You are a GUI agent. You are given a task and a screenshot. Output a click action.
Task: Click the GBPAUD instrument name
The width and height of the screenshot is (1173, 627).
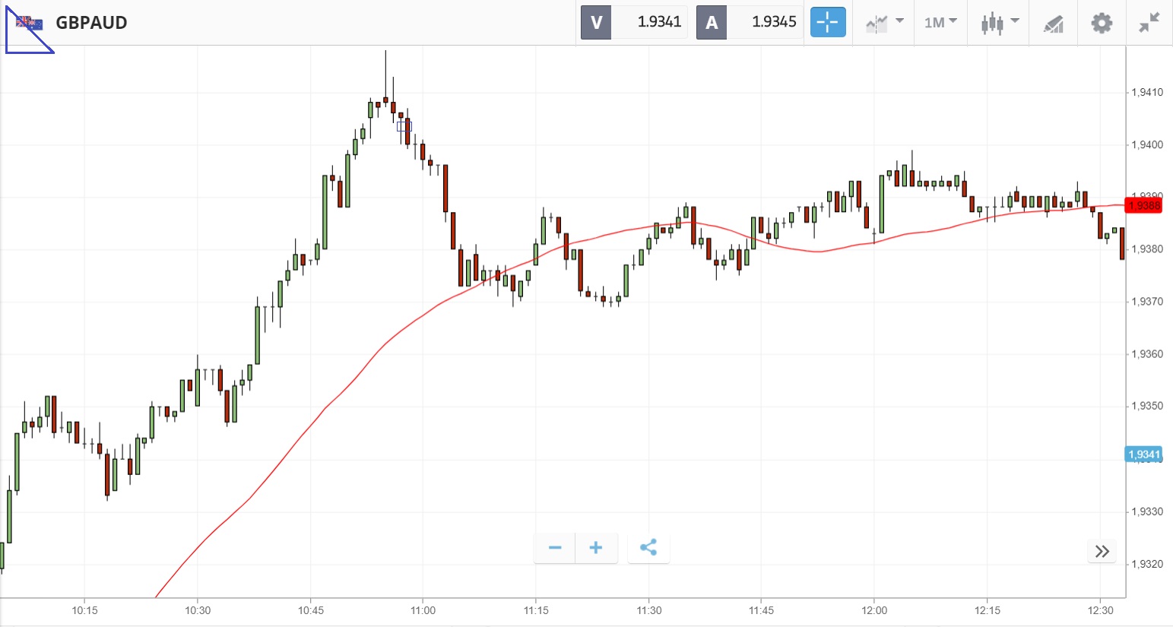(91, 23)
